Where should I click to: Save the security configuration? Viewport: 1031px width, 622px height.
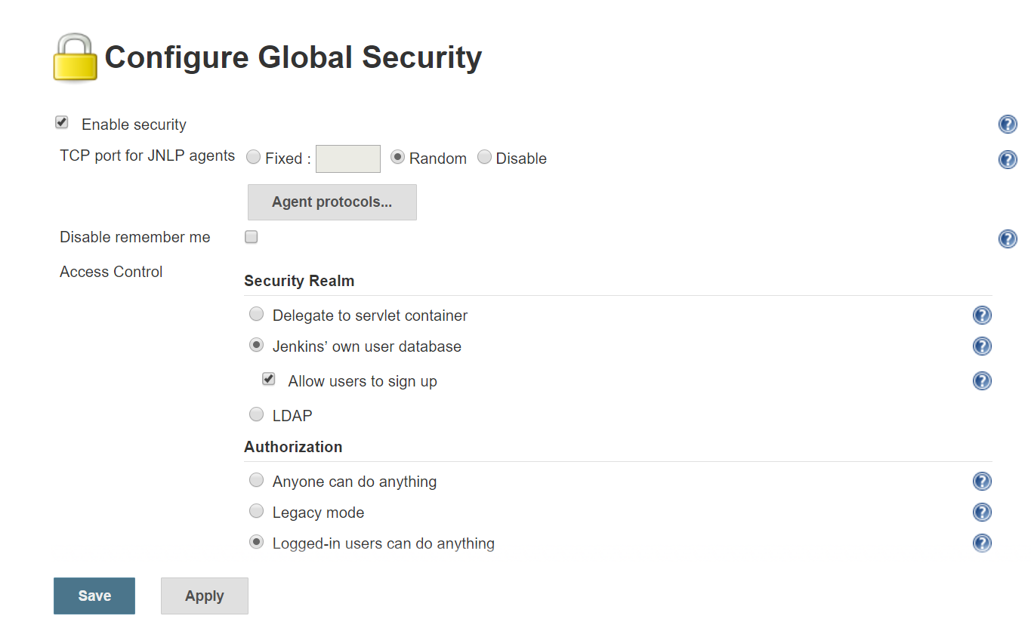tap(94, 596)
